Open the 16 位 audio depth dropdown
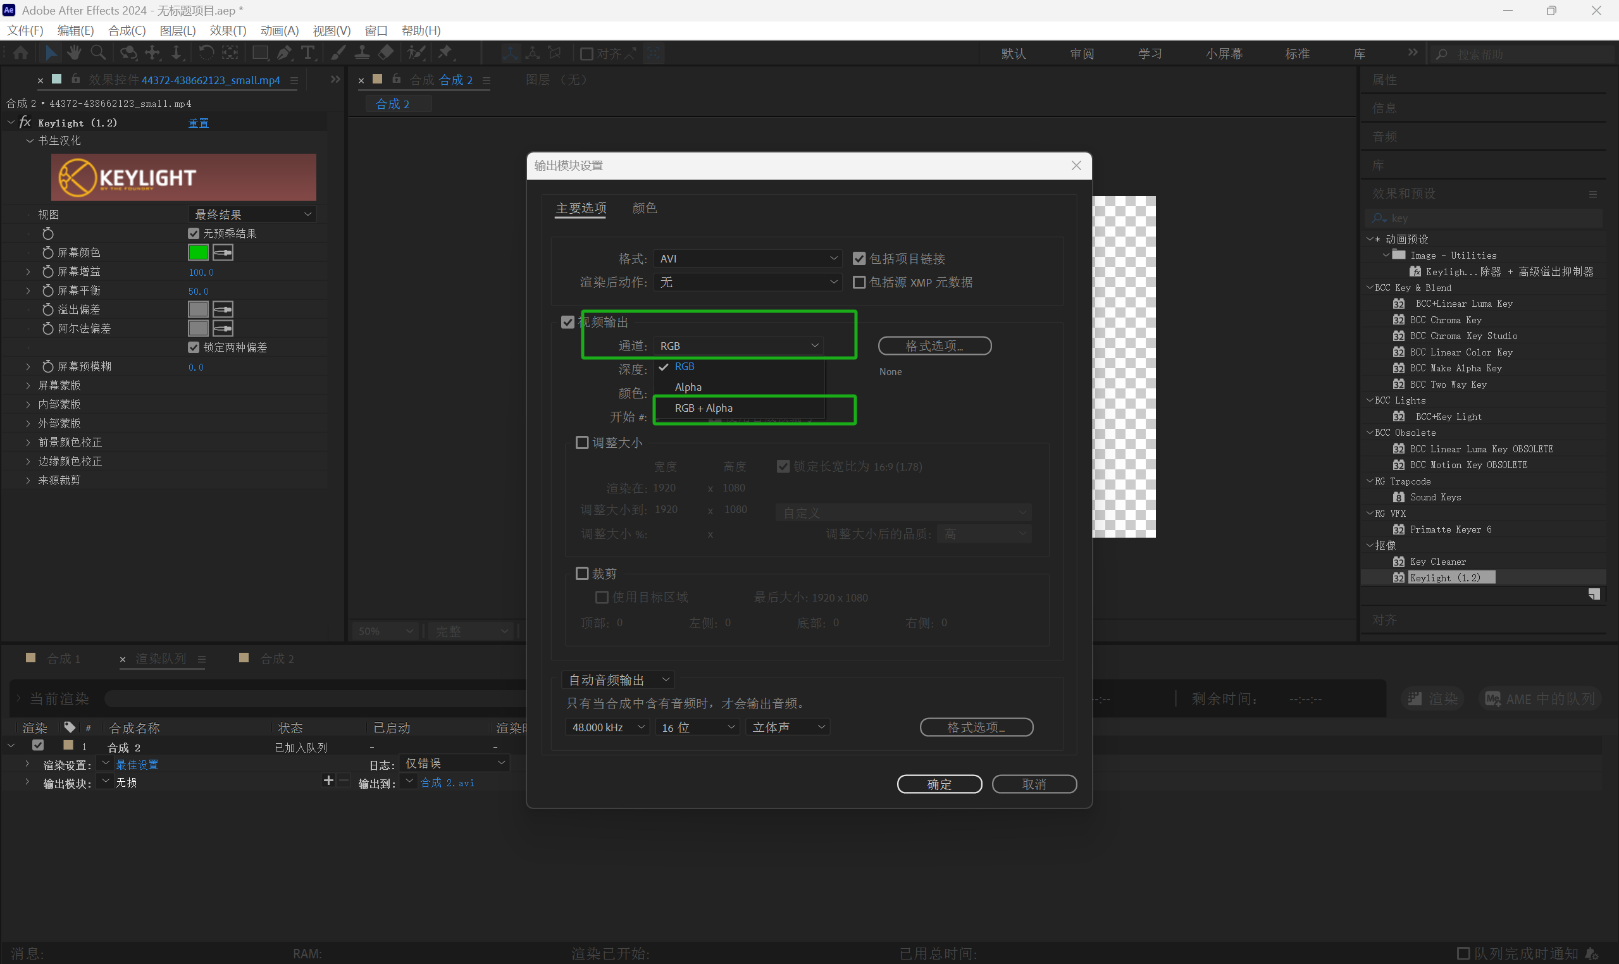1619x964 pixels. click(x=697, y=727)
